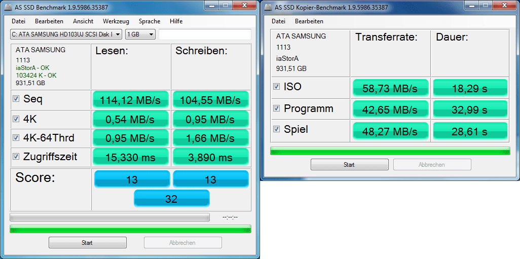Open Bearbeiten menu in AS SSD Benchmark
This screenshot has height=259, width=520.
(x=49, y=21)
